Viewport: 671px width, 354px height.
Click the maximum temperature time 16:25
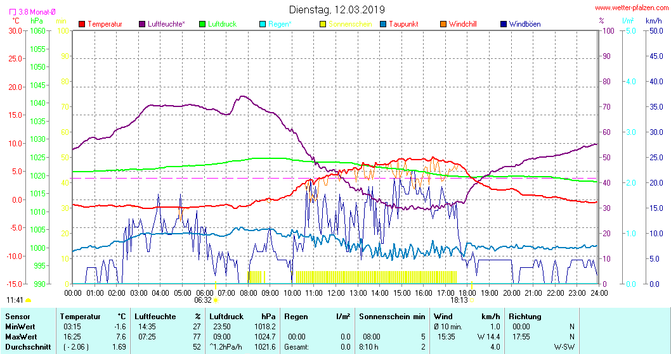pyautogui.click(x=72, y=337)
